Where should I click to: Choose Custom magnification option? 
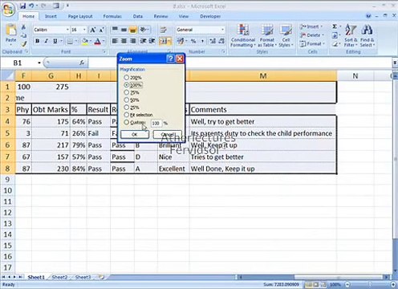click(127, 122)
